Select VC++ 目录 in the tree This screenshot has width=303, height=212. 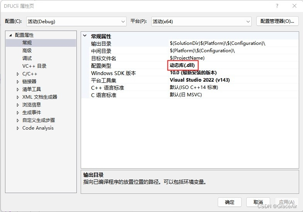pos(34,66)
